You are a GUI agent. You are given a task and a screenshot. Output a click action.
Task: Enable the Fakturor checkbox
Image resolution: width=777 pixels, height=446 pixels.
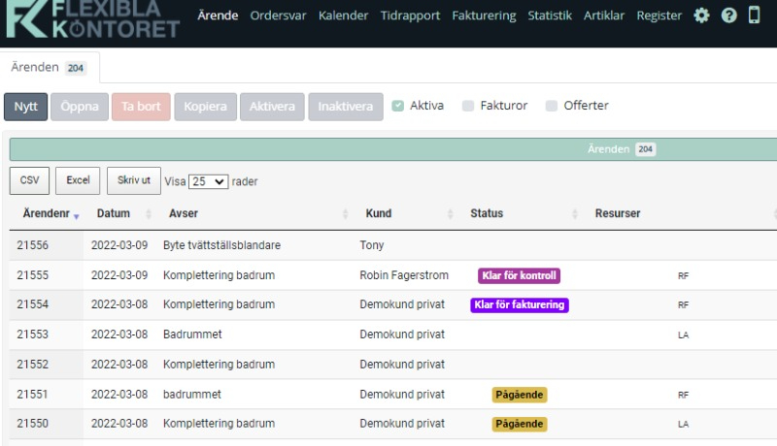pos(468,106)
